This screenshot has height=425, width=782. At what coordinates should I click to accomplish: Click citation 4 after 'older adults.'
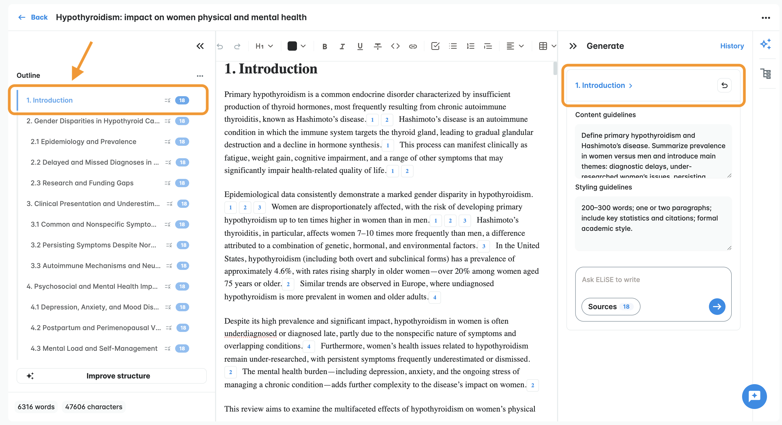pos(435,298)
